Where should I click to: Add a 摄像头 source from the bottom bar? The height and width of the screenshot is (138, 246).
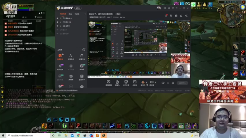[117, 83]
